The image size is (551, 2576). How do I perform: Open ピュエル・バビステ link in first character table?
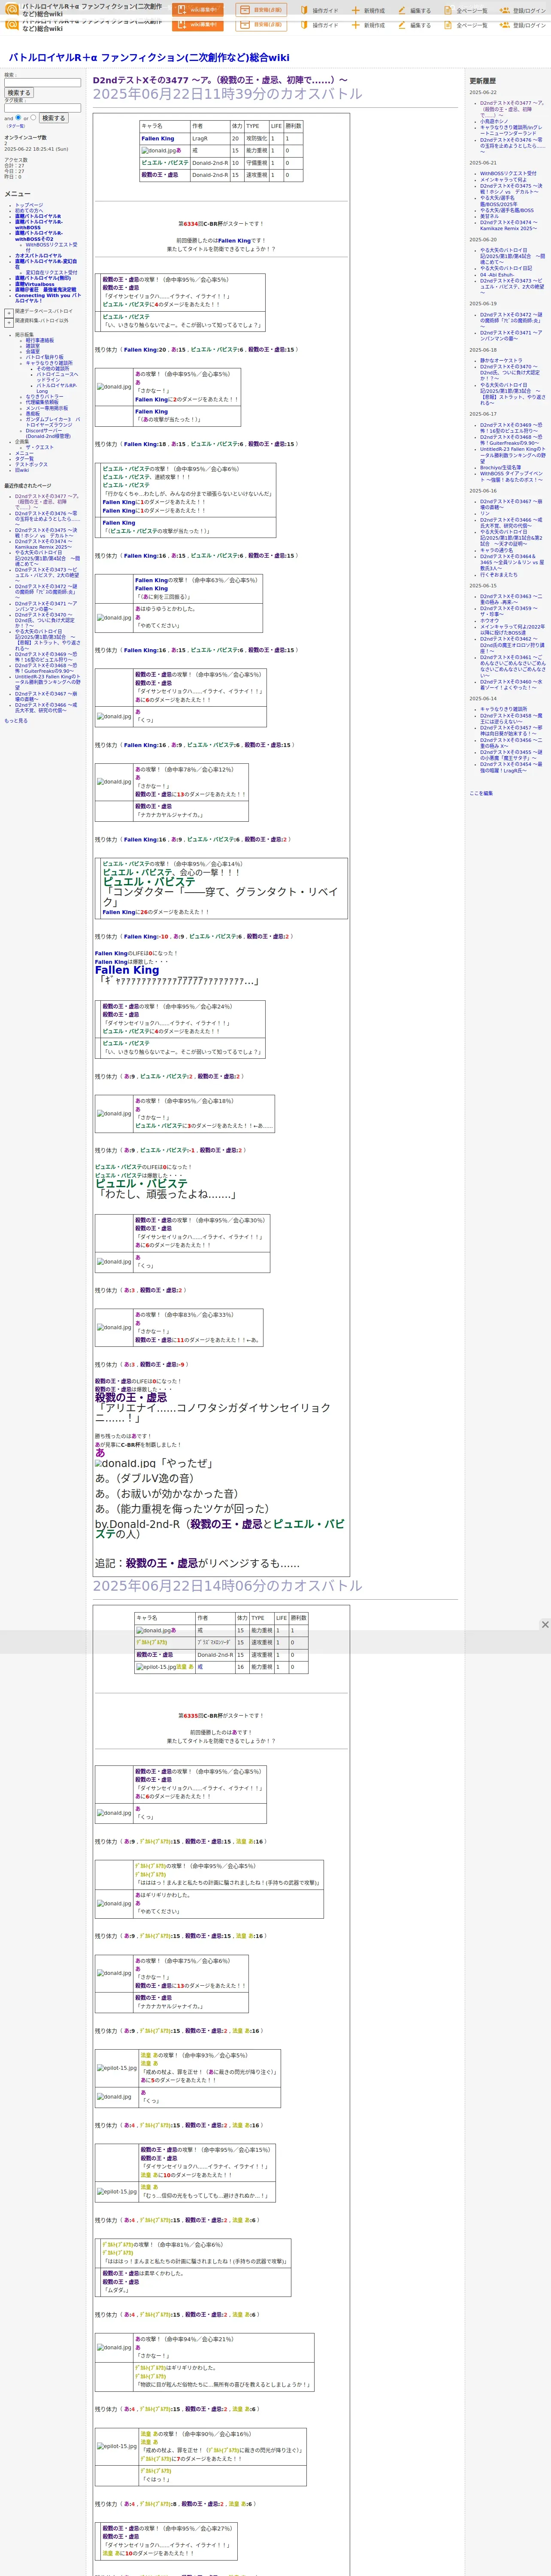[x=165, y=163]
